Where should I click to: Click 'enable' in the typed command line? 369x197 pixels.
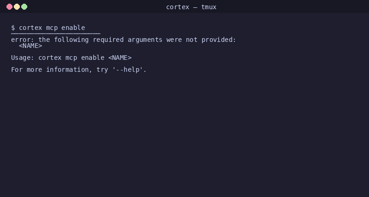point(73,28)
